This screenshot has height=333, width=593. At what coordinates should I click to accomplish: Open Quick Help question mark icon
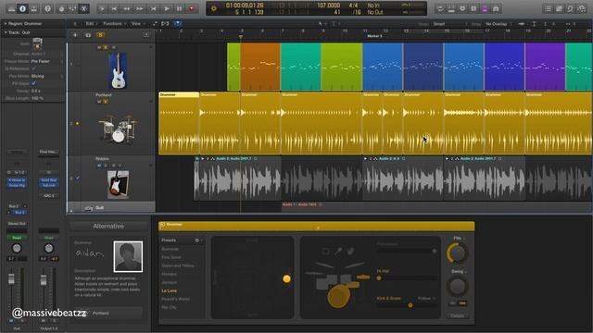(x=47, y=8)
